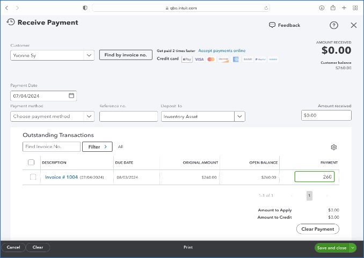The height and width of the screenshot is (258, 364).
Task: Click the PayPal payment icon
Action: click(260, 60)
